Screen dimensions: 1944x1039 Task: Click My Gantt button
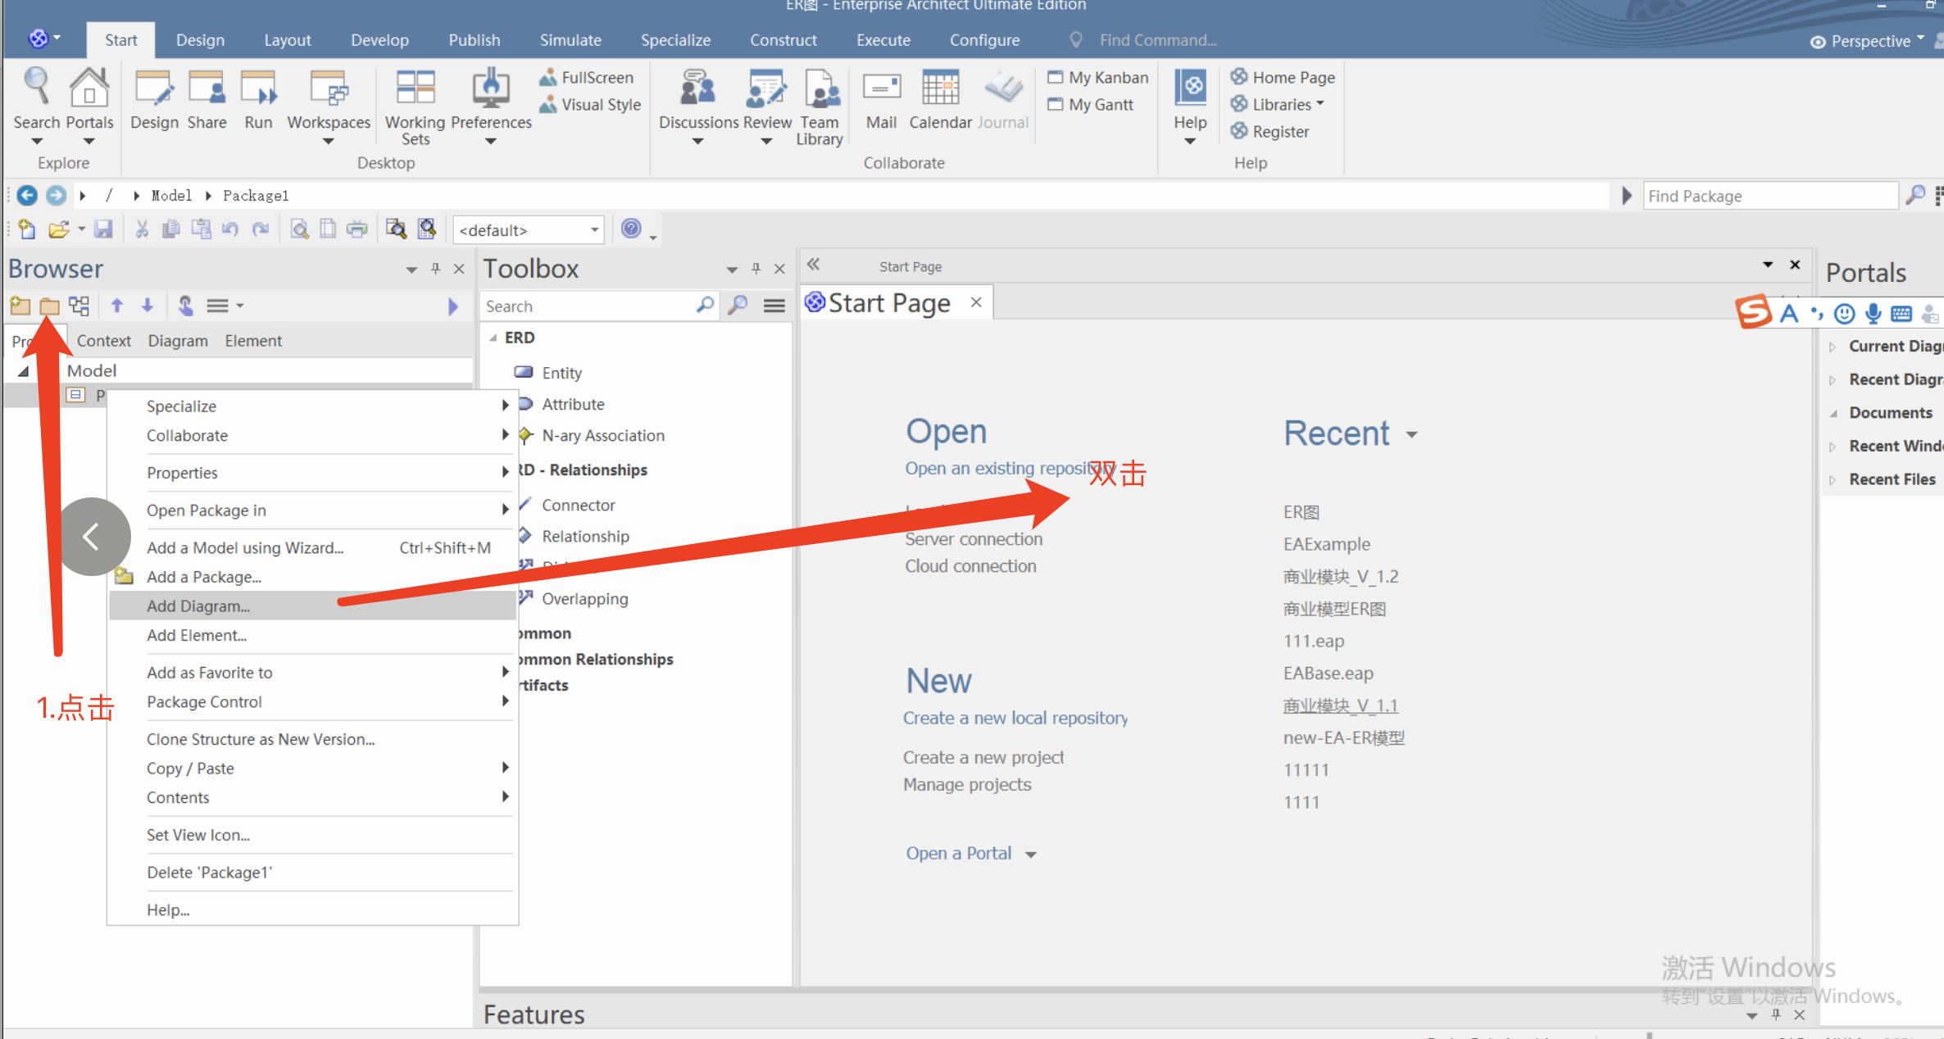pyautogui.click(x=1090, y=104)
